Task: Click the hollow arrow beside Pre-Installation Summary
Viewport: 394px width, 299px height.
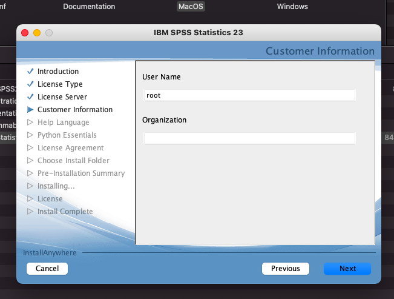Action: (x=30, y=173)
